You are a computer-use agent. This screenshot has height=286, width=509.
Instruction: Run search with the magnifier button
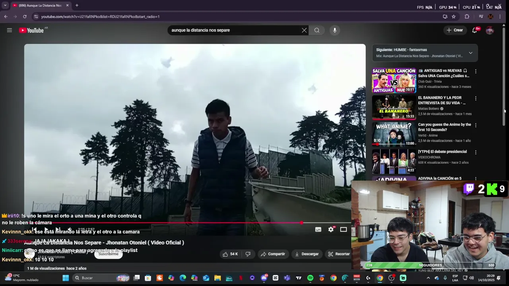(x=317, y=30)
